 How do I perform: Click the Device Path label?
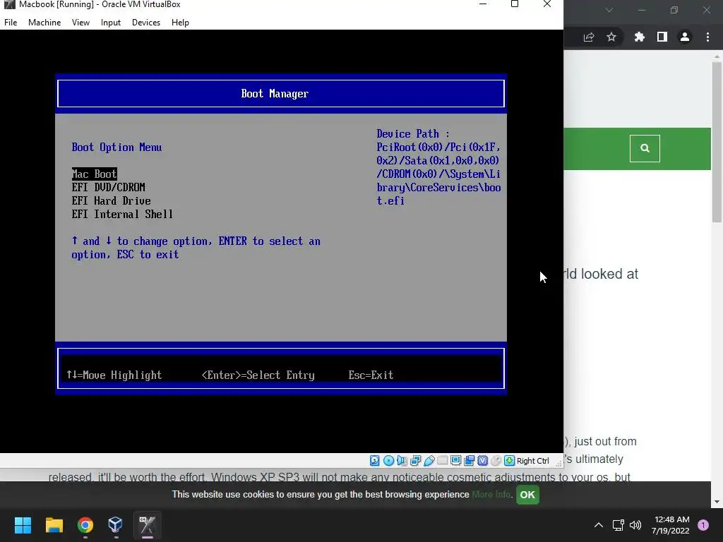[x=413, y=133]
